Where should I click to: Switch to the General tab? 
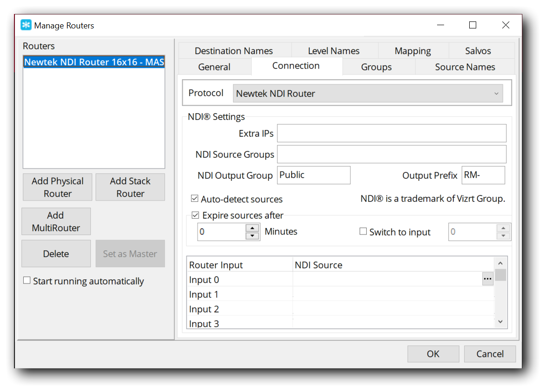[x=214, y=67]
